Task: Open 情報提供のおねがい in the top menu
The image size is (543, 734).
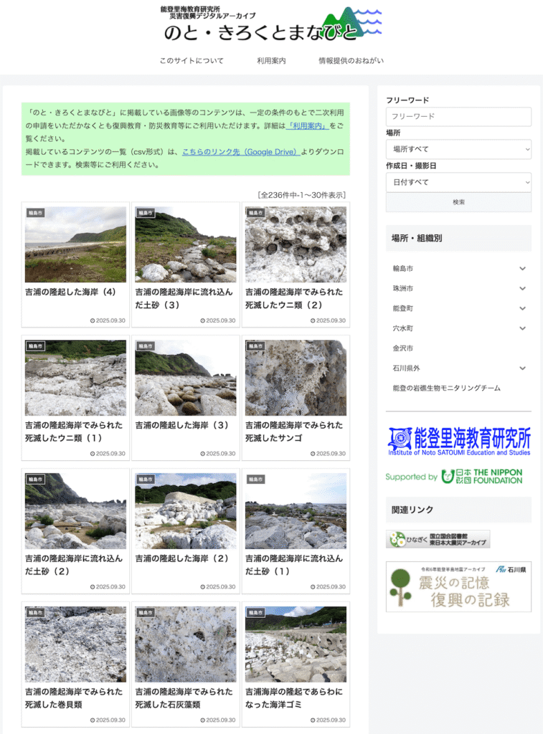Action: pos(351,61)
